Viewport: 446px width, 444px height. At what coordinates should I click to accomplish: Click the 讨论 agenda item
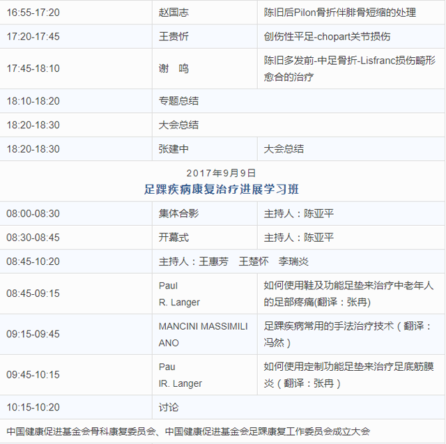coord(169,407)
